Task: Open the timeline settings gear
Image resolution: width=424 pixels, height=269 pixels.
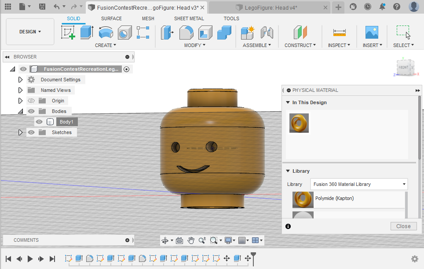Action: click(414, 259)
